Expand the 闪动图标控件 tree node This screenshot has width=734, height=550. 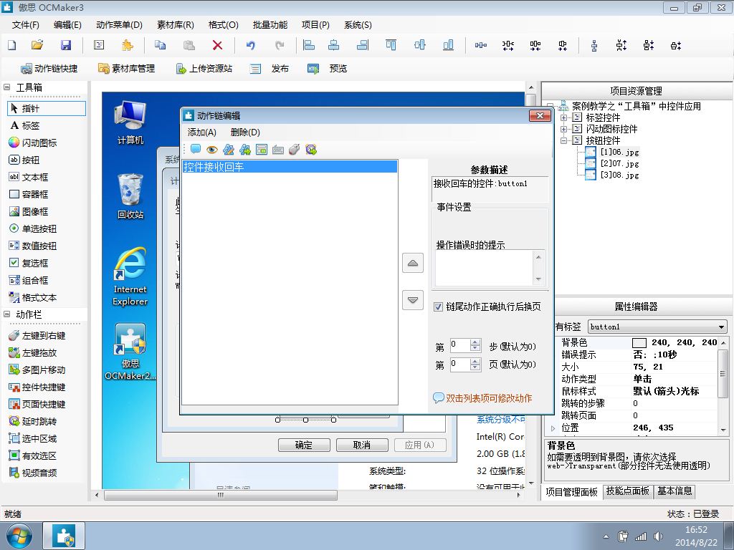coord(564,129)
